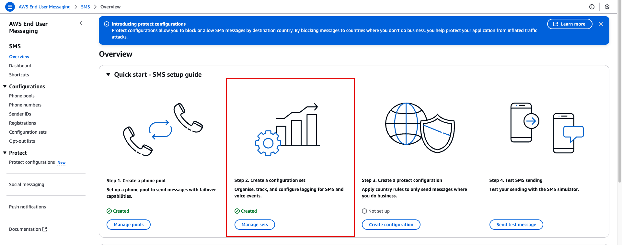Click the phone messaging illustration
This screenshot has height=245, width=622.
[547, 128]
